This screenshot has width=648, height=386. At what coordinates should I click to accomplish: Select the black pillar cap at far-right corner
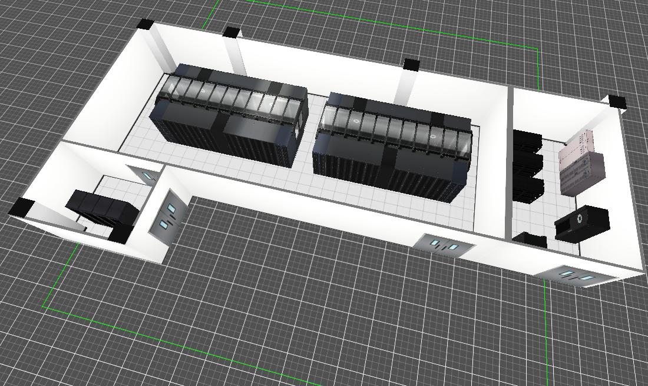617,102
